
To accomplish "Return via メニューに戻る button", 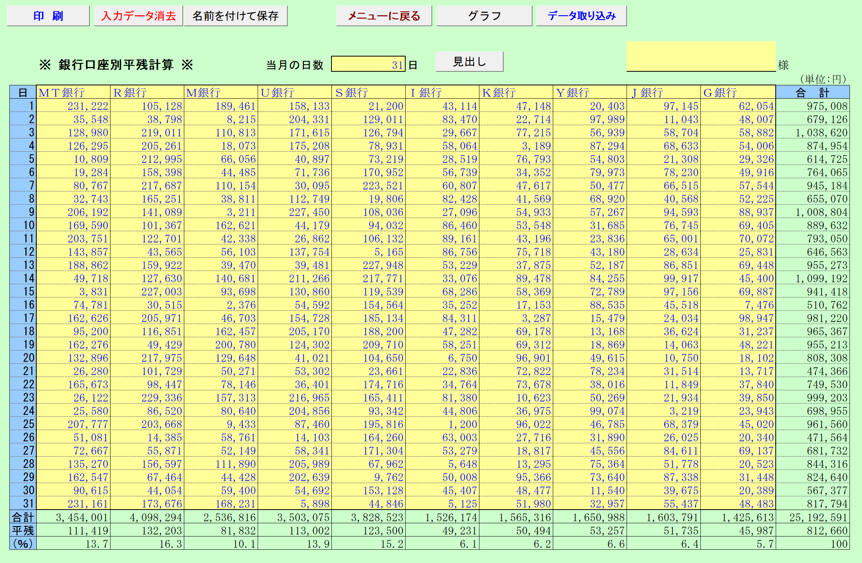I will click(384, 16).
